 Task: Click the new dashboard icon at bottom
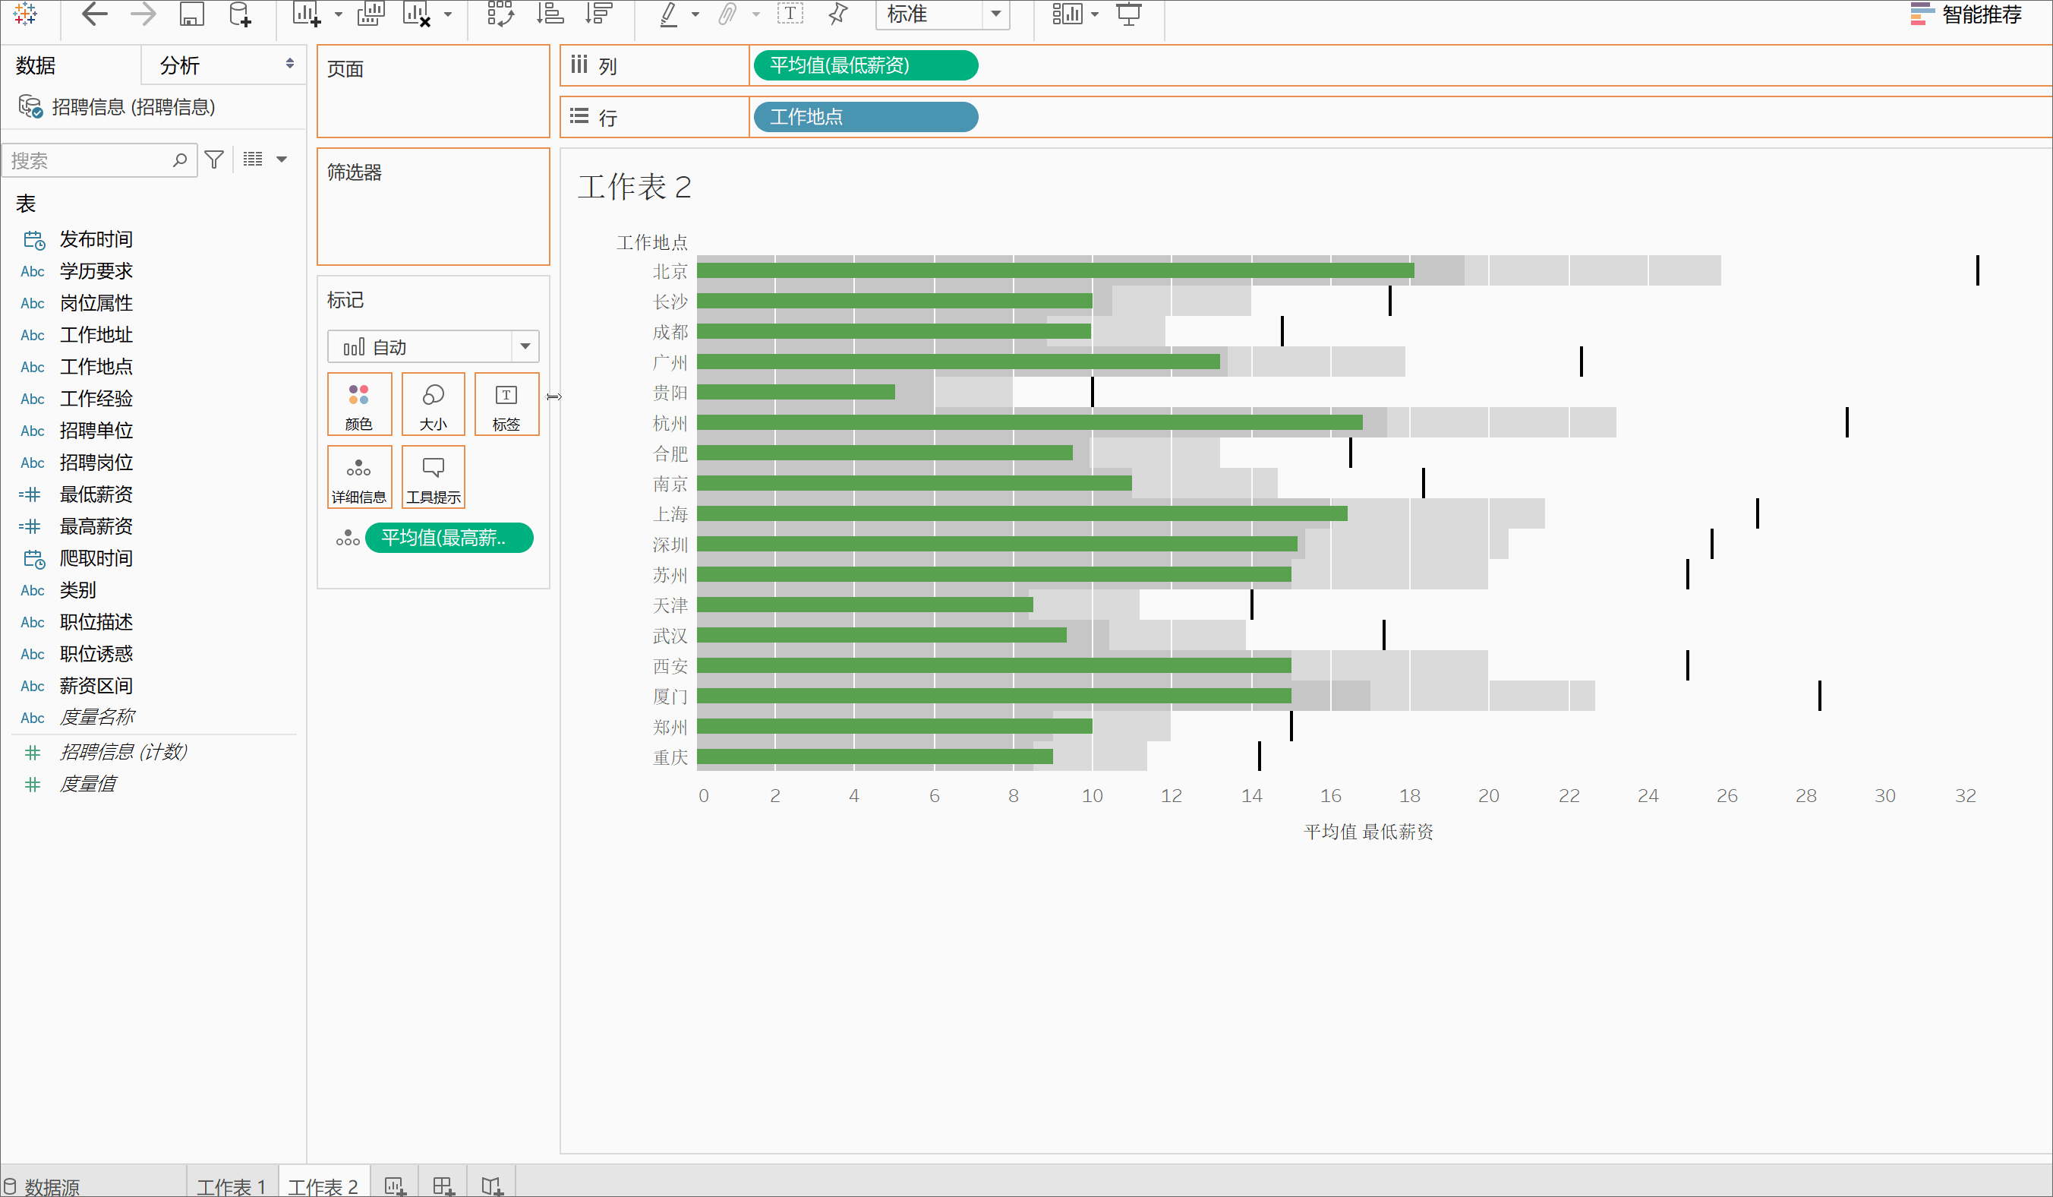(443, 1186)
